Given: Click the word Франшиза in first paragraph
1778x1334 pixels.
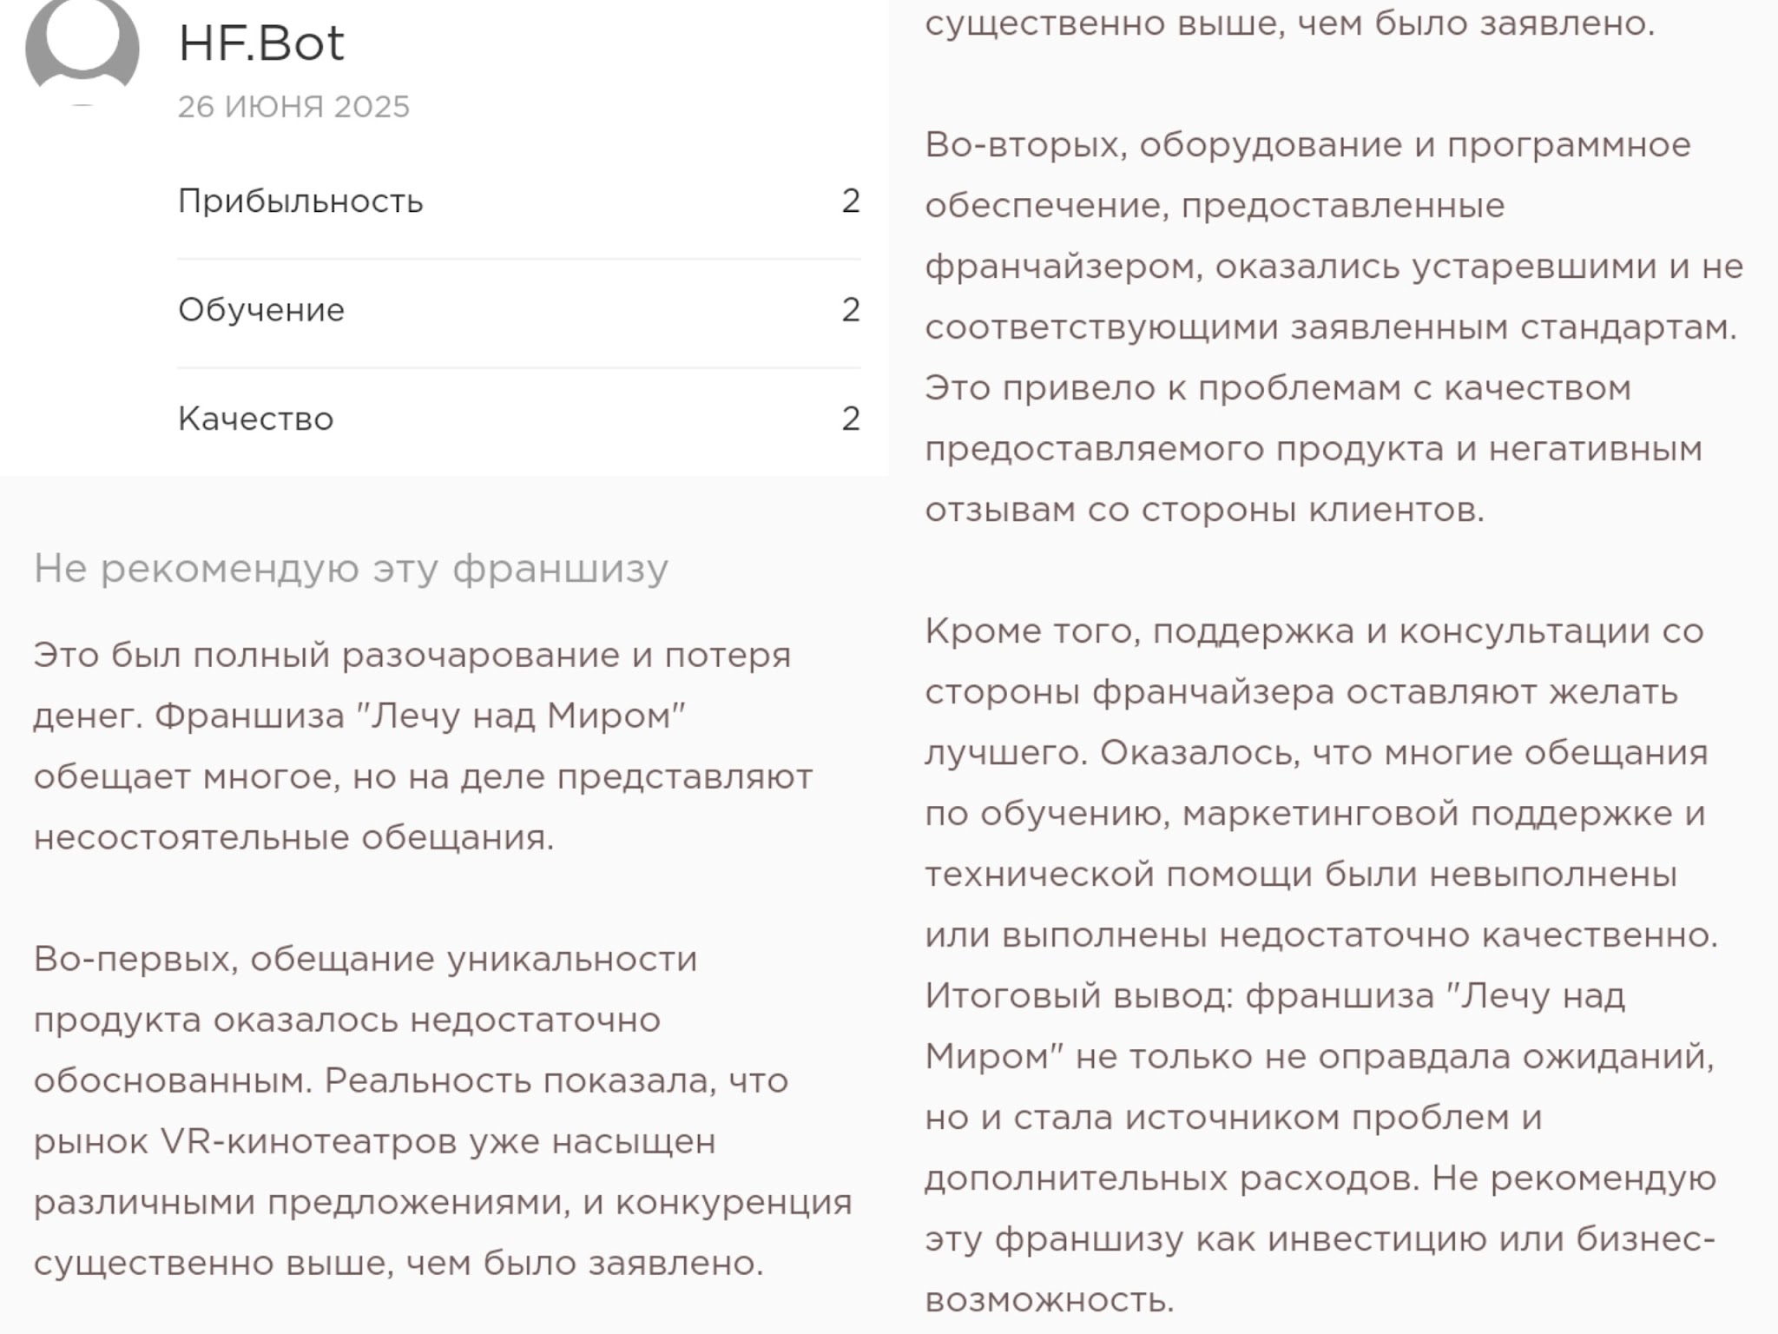Looking at the screenshot, I should click(x=249, y=717).
